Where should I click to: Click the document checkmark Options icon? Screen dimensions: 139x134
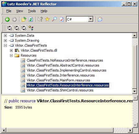point(62,19)
